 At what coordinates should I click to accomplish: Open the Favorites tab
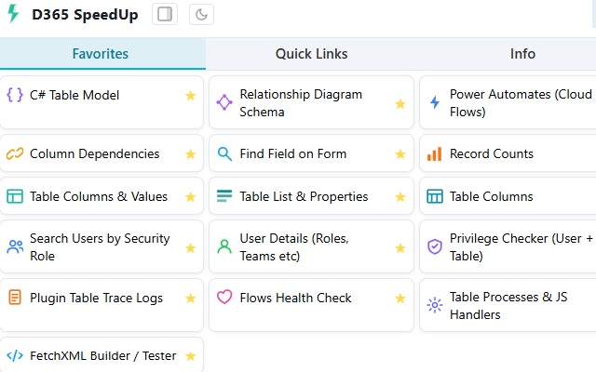(x=101, y=54)
